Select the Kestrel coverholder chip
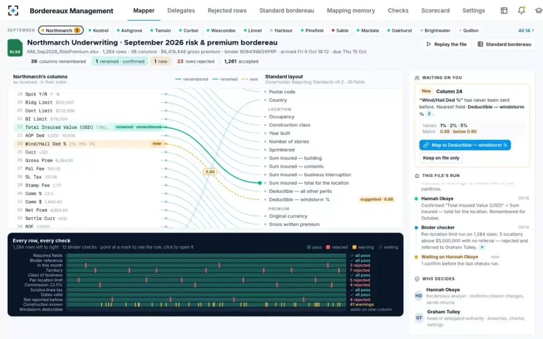The height and width of the screenshot is (339, 543). (x=98, y=30)
